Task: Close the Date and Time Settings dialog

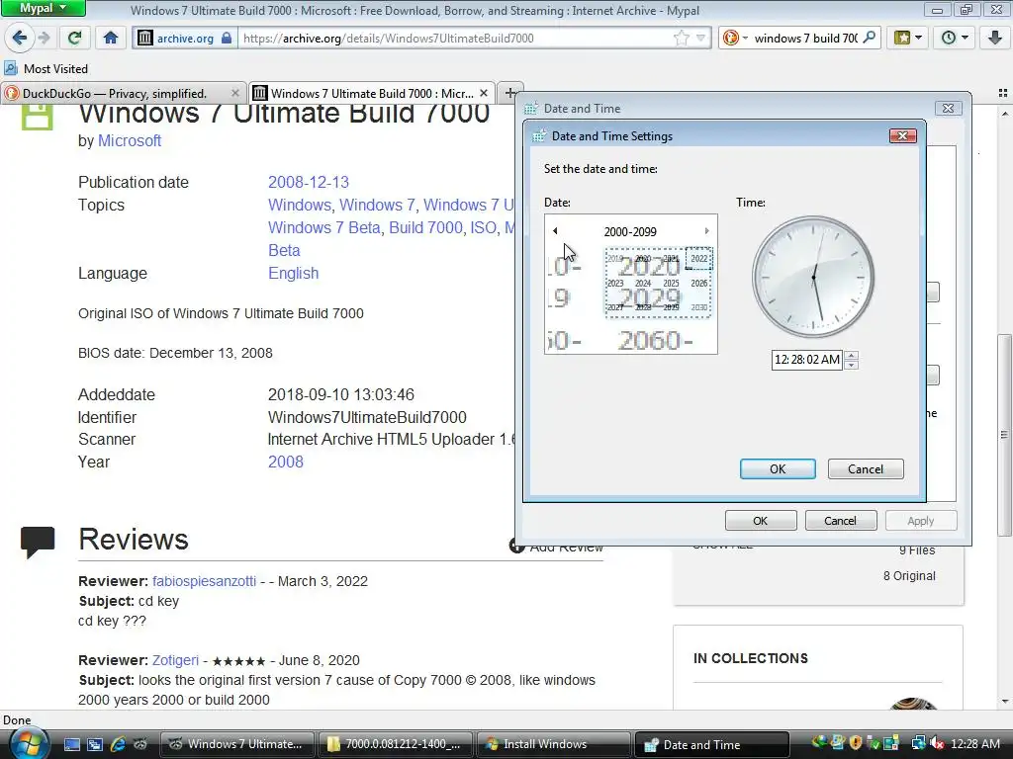Action: click(902, 135)
